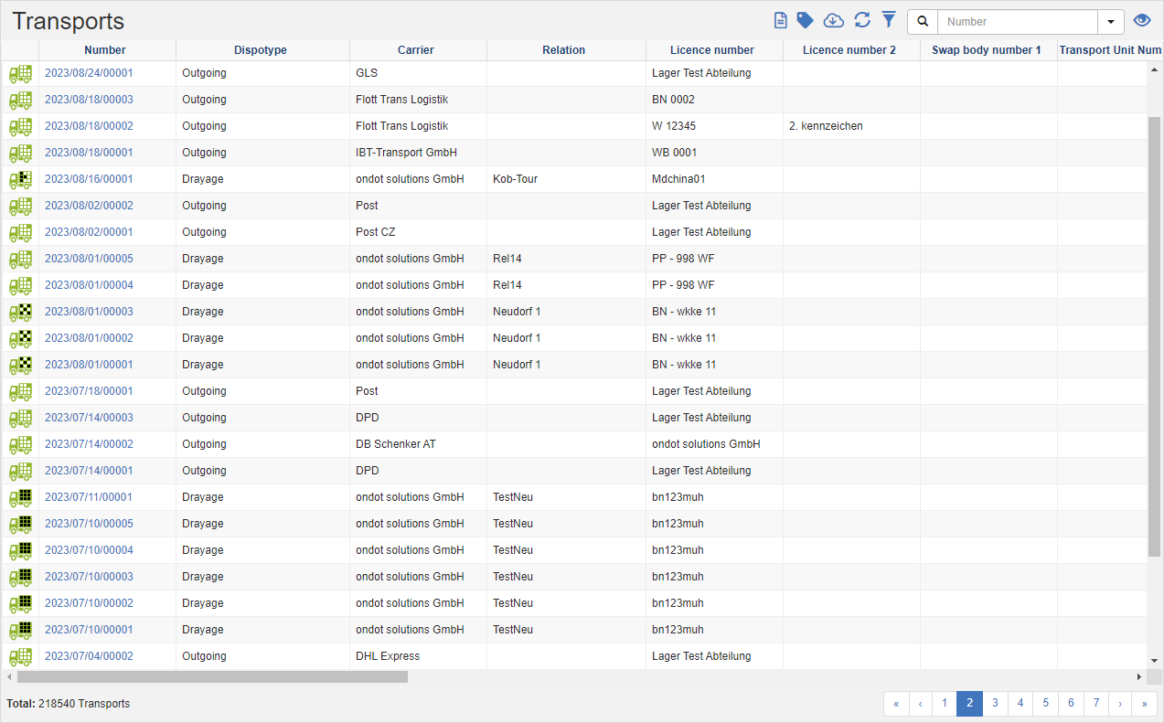
Task: Open the cloud export download icon
Action: (x=833, y=19)
